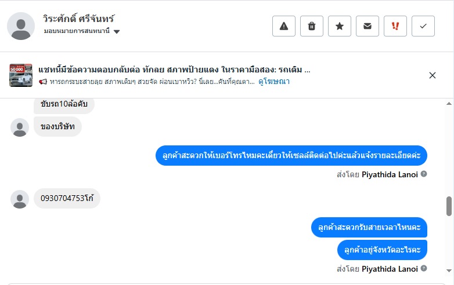Click info icon beside last Piyathida Lanoi label
The image size is (454, 285).
(x=424, y=269)
